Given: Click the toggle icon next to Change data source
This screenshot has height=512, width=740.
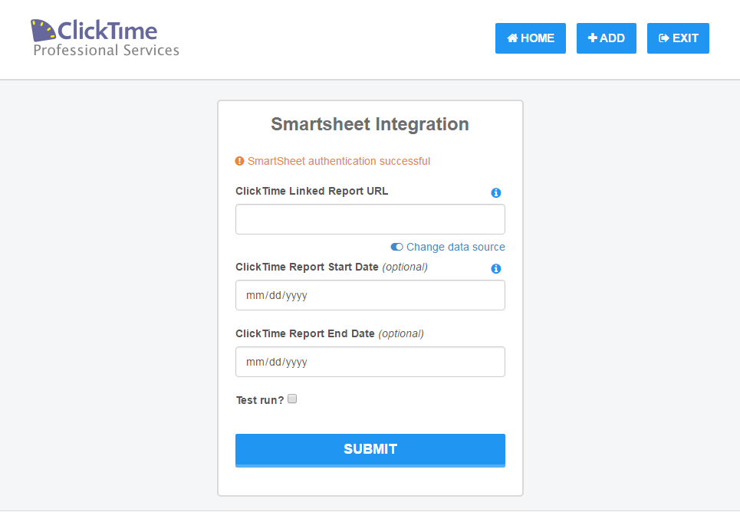Looking at the screenshot, I should pyautogui.click(x=396, y=247).
